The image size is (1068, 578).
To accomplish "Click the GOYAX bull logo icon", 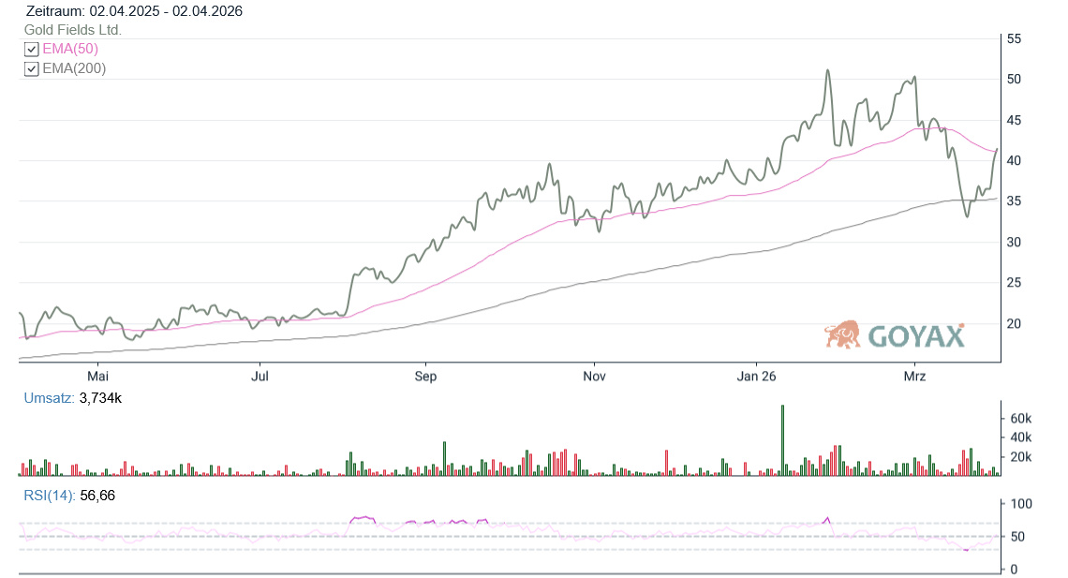I will pos(842,334).
